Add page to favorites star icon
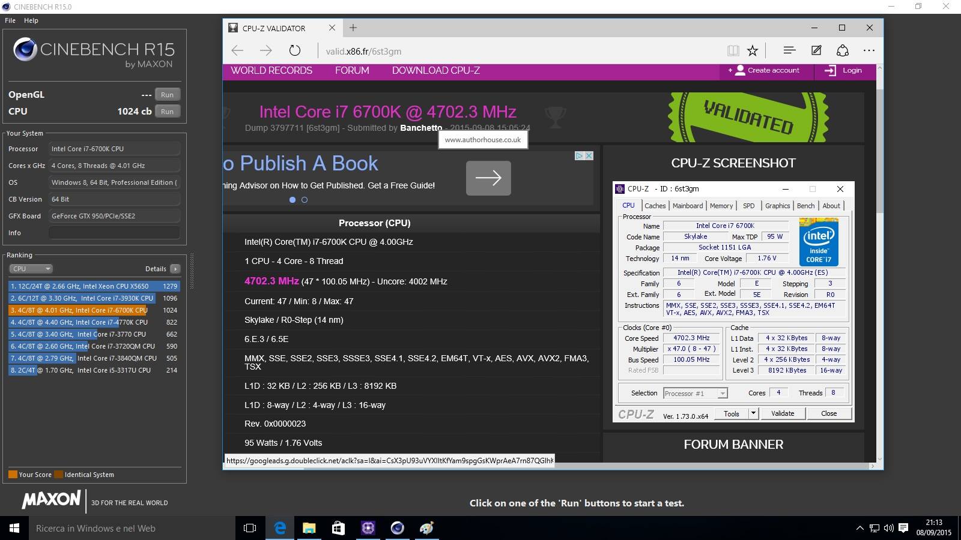Viewport: 961px width, 540px height. pos(753,51)
